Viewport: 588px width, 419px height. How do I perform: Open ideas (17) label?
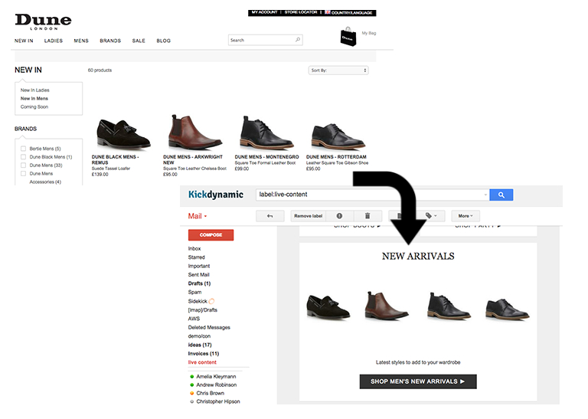coord(200,345)
